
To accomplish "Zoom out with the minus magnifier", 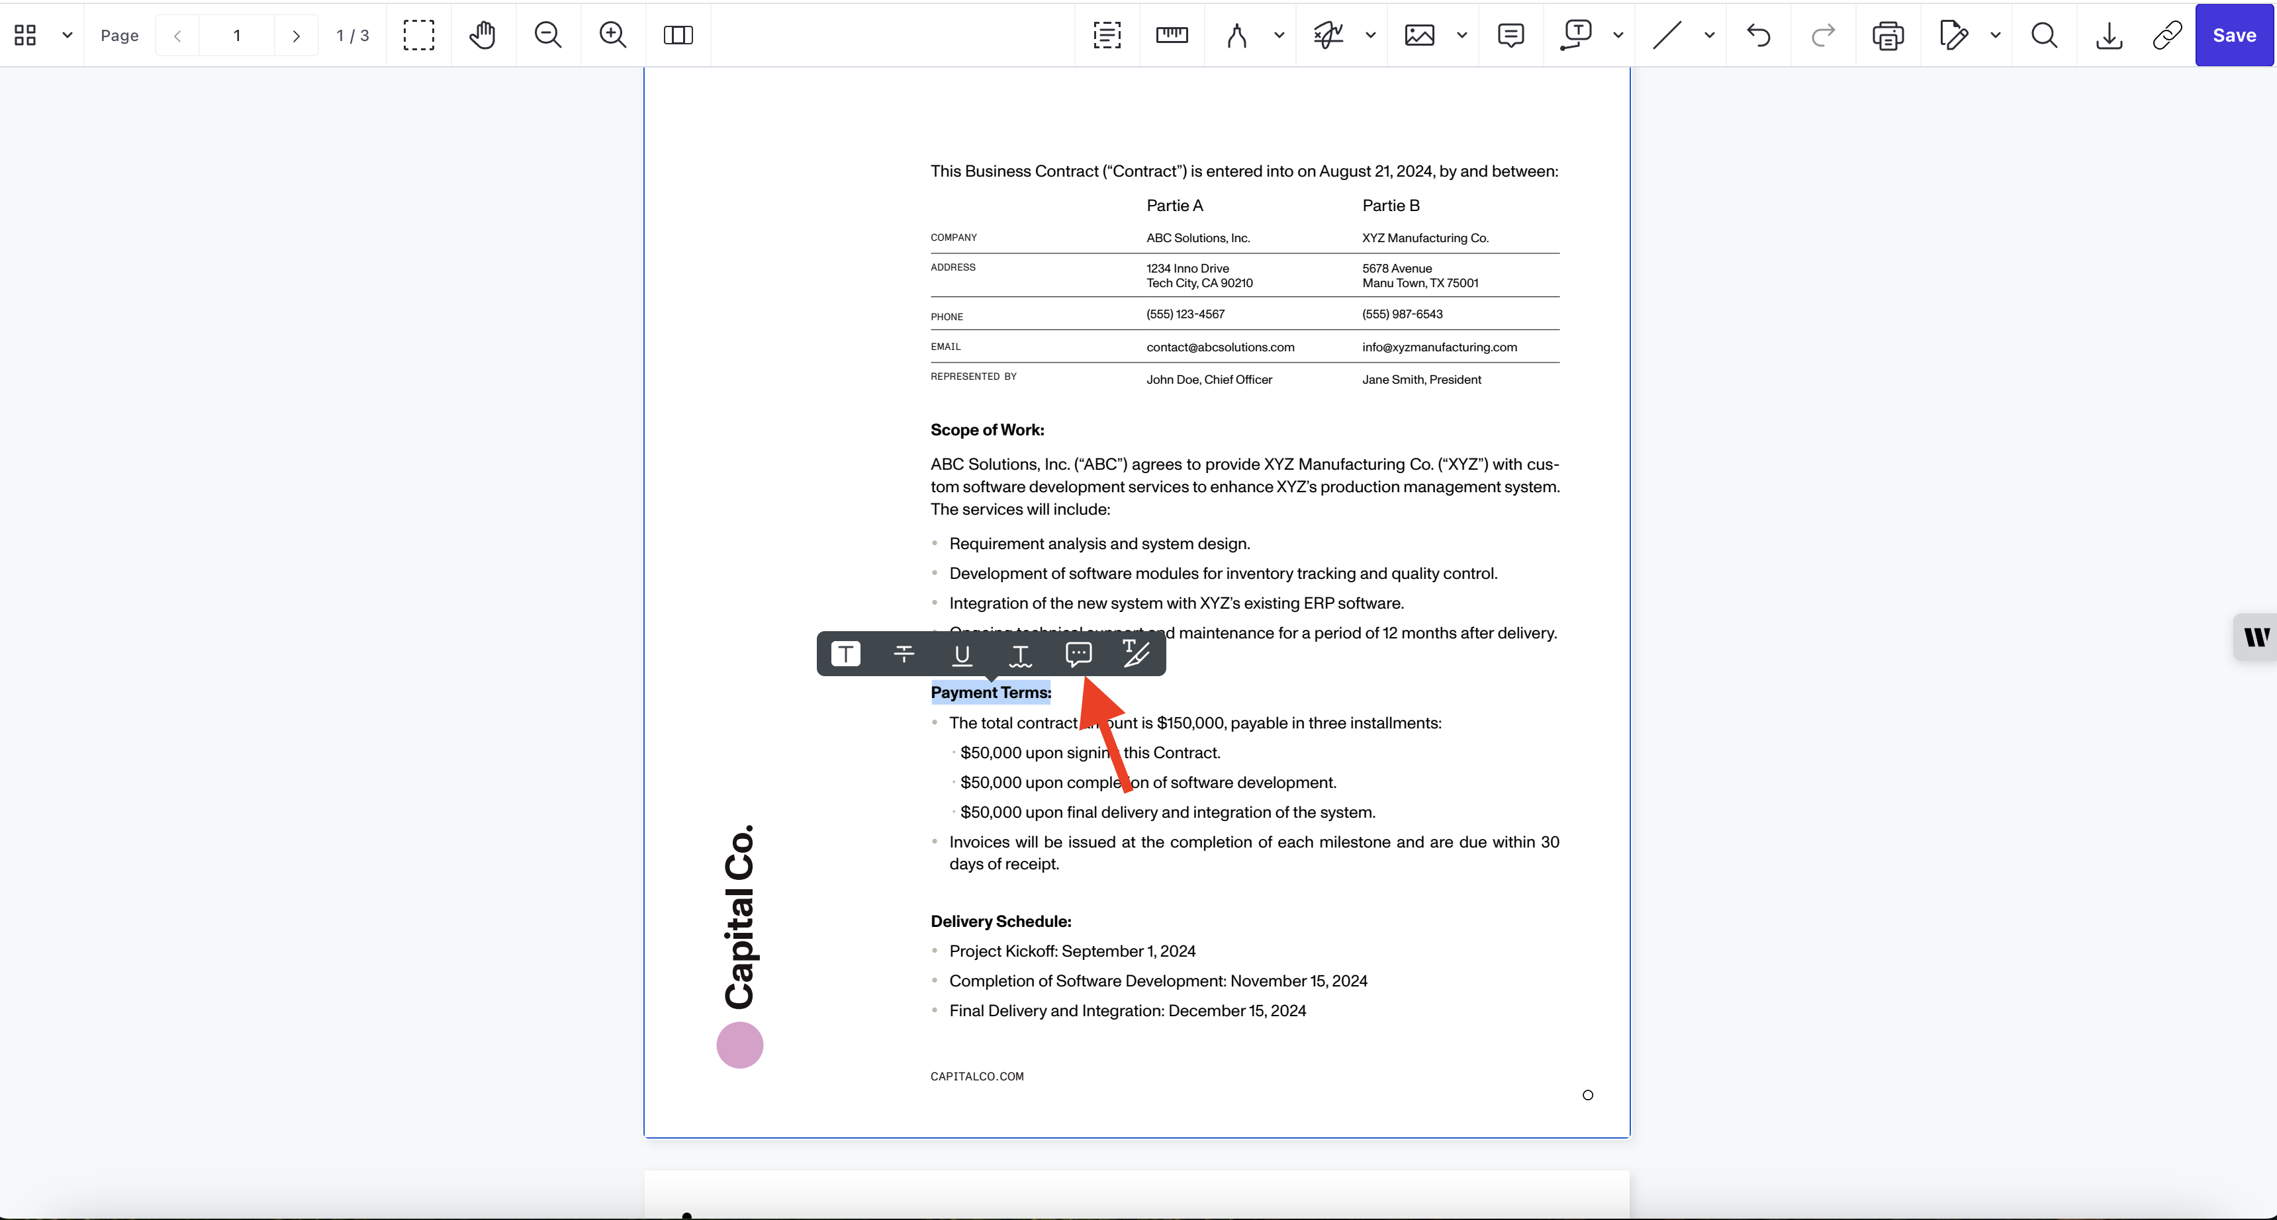I will tap(548, 35).
